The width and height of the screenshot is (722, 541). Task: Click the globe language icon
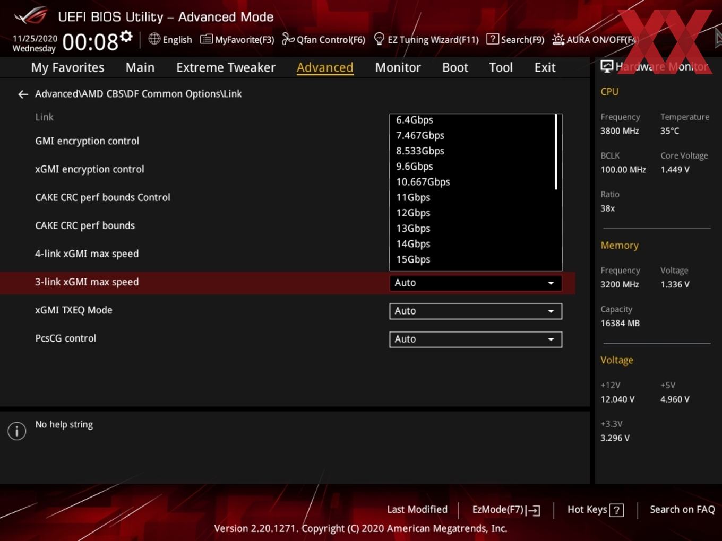(x=154, y=39)
